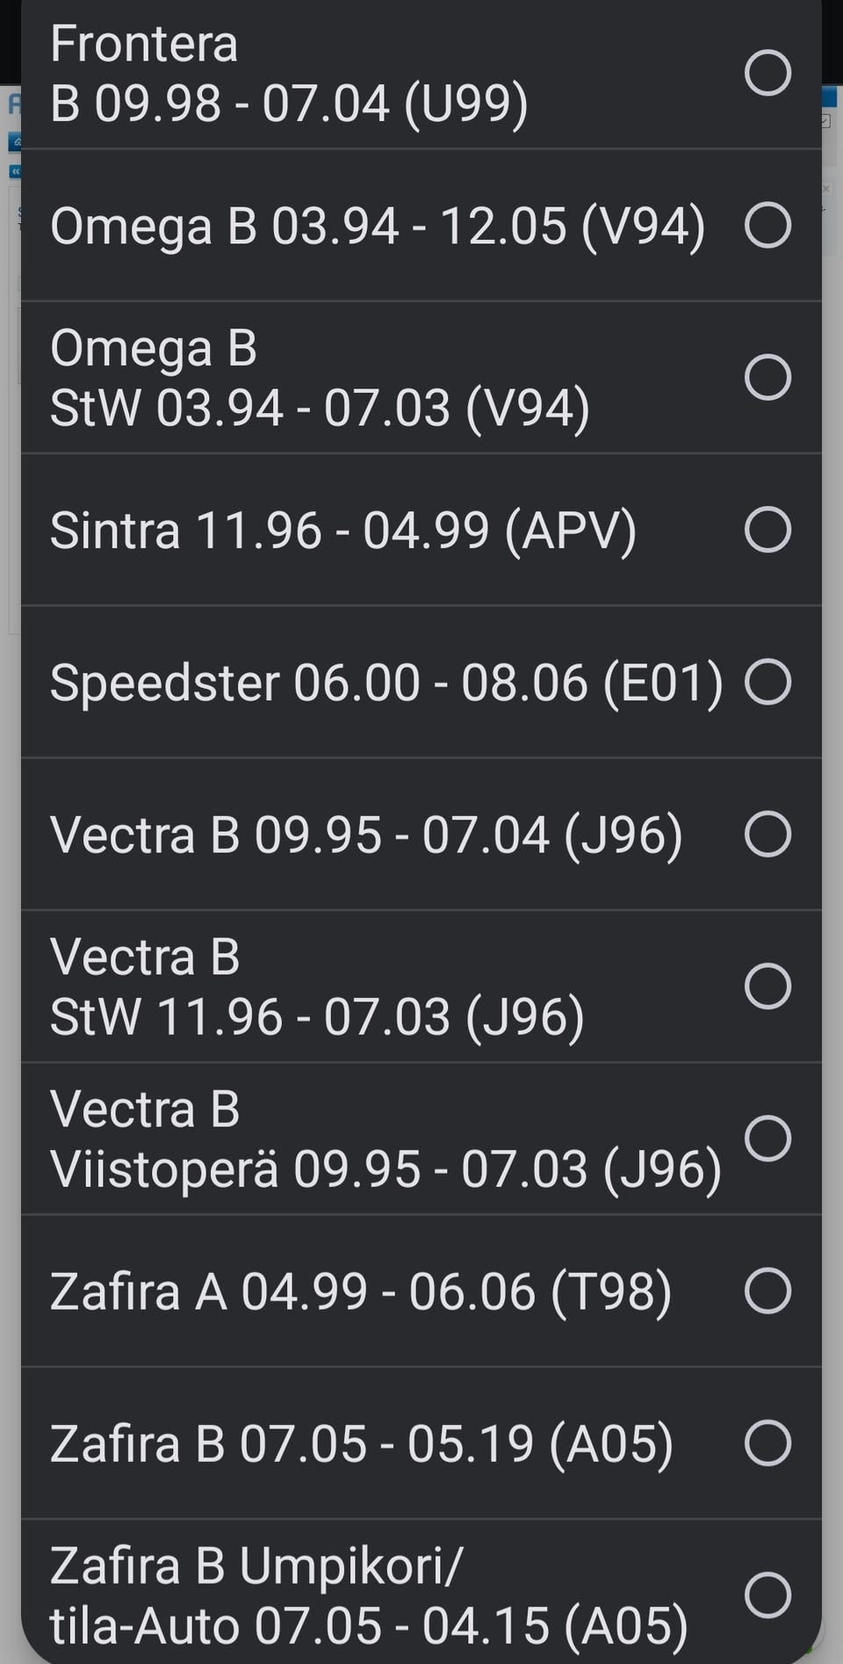
Task: Toggle the dimmed checkbox behind the dialog
Action: (825, 121)
